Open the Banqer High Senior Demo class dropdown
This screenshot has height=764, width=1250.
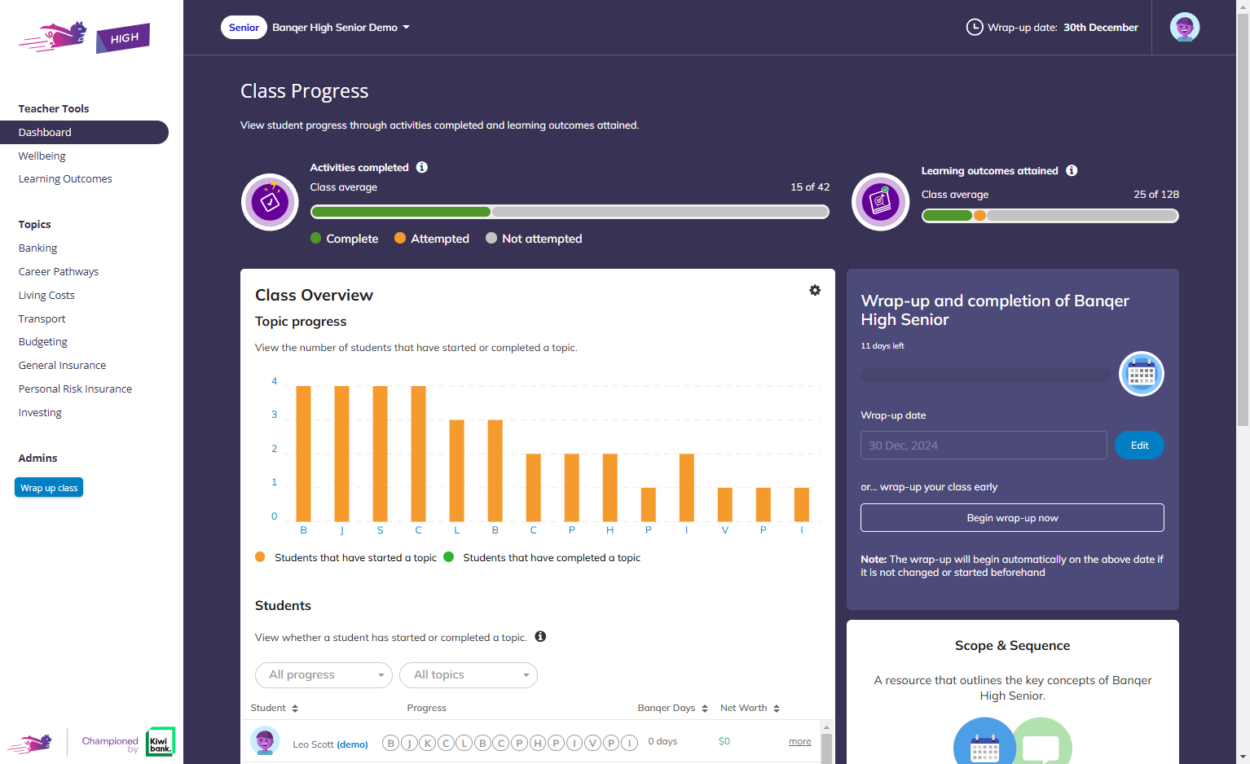coord(341,27)
